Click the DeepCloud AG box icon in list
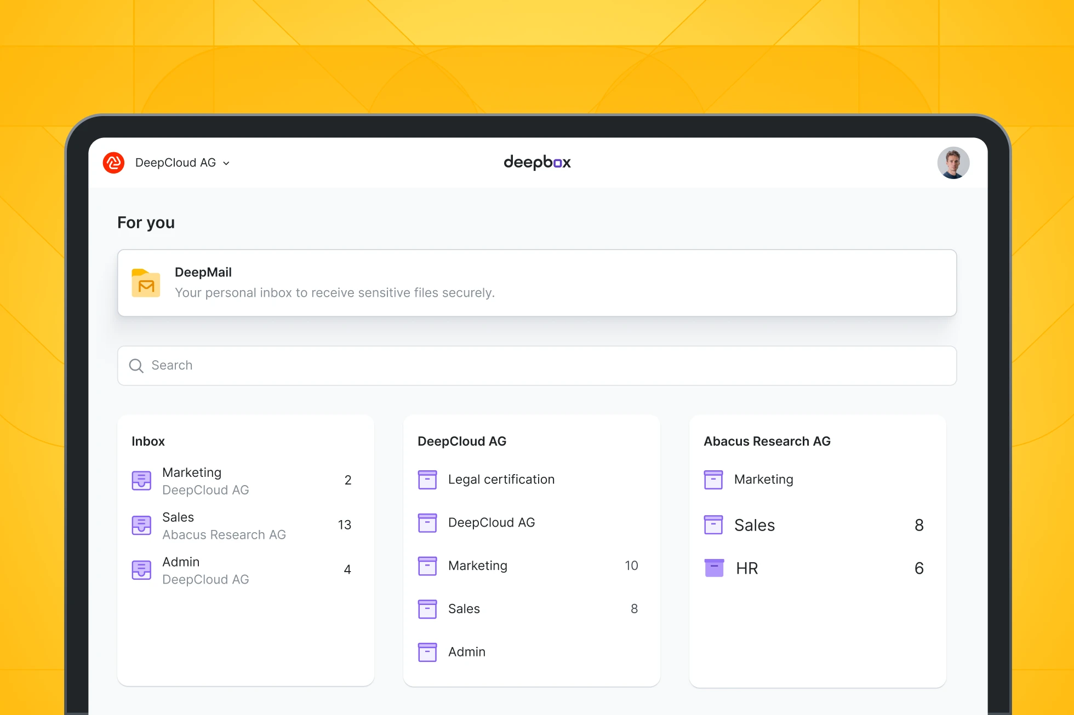Viewport: 1074px width, 715px height. (x=427, y=523)
